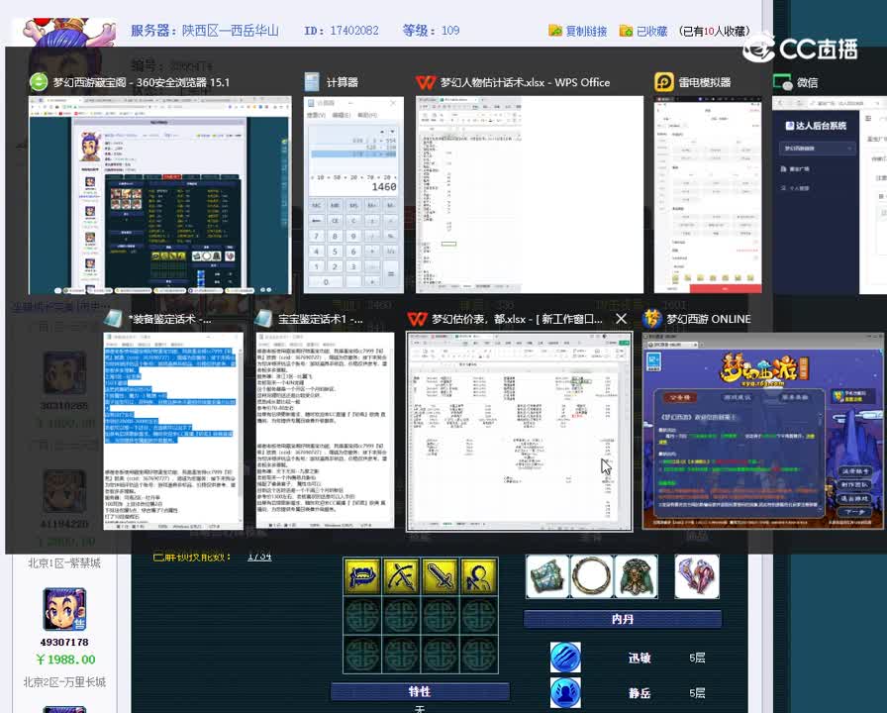The image size is (887, 713).
Task: Click the 静岳 inner-elixir name
Action: [x=640, y=693]
